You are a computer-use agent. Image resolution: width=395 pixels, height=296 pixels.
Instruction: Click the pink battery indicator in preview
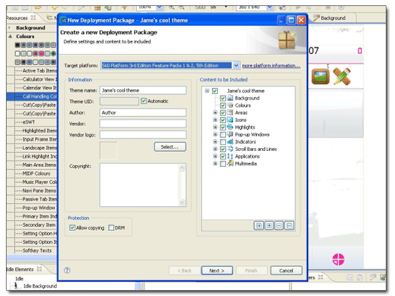pyautogui.click(x=359, y=51)
